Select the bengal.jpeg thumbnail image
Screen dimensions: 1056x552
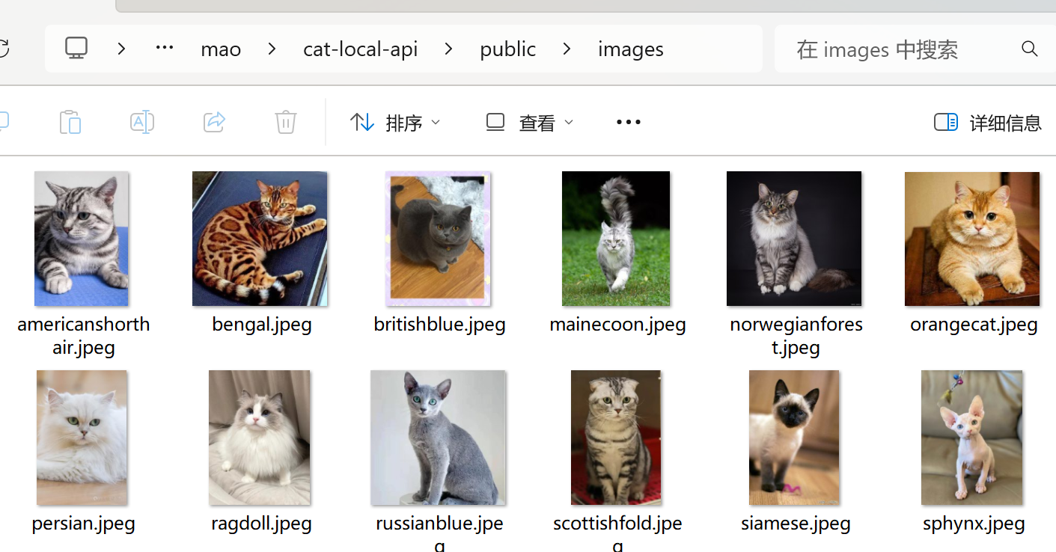click(260, 239)
